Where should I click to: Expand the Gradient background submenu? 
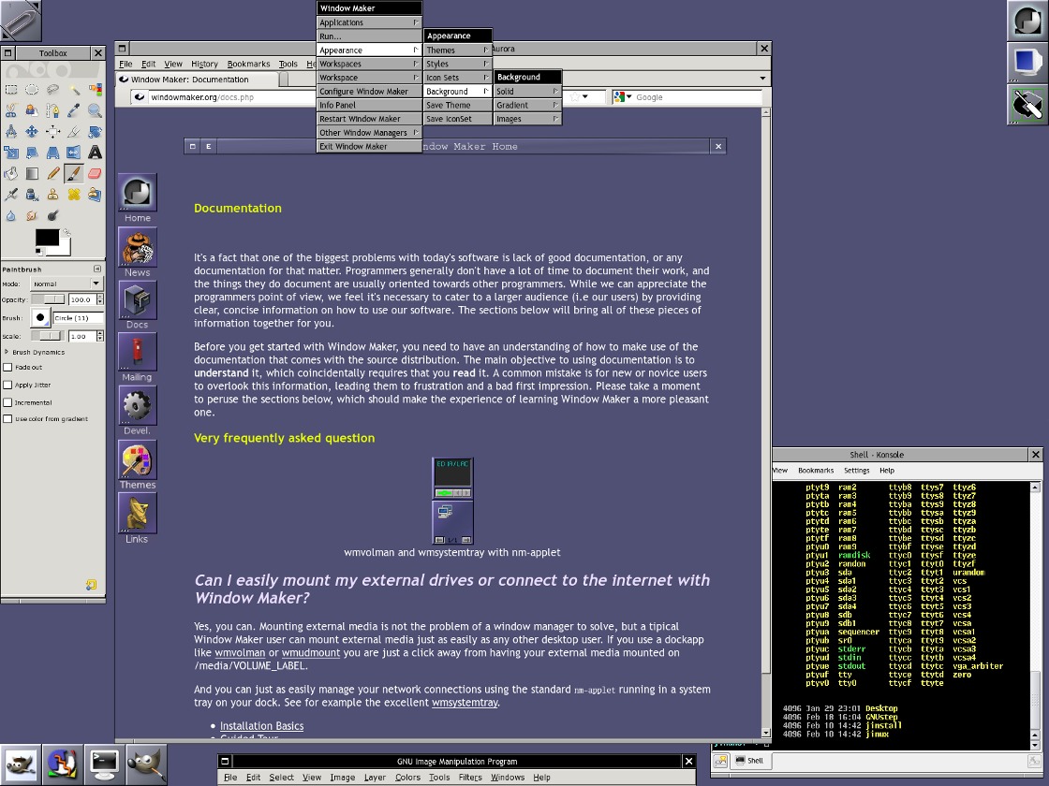point(527,106)
